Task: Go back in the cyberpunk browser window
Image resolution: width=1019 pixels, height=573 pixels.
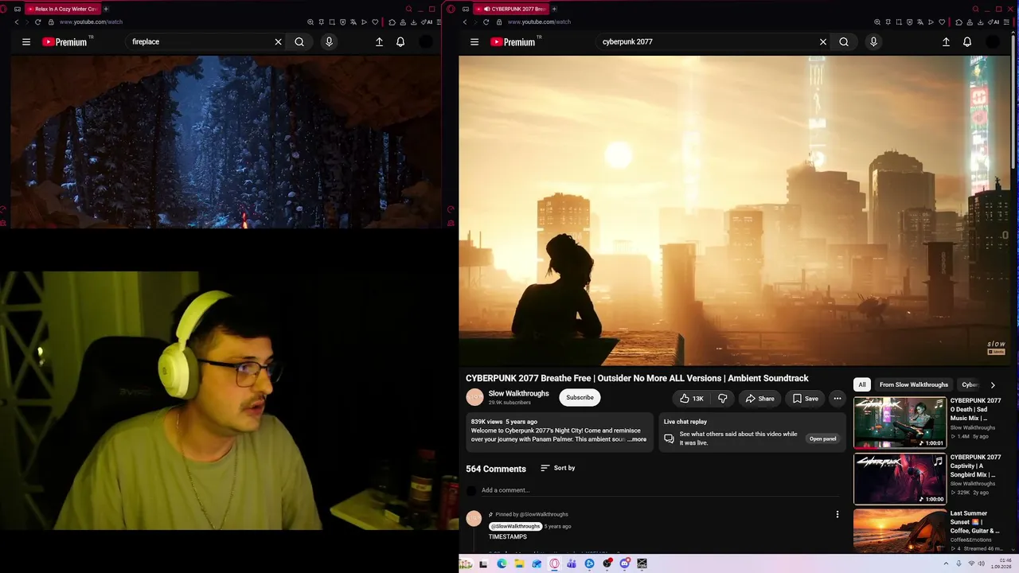Action: tap(465, 22)
